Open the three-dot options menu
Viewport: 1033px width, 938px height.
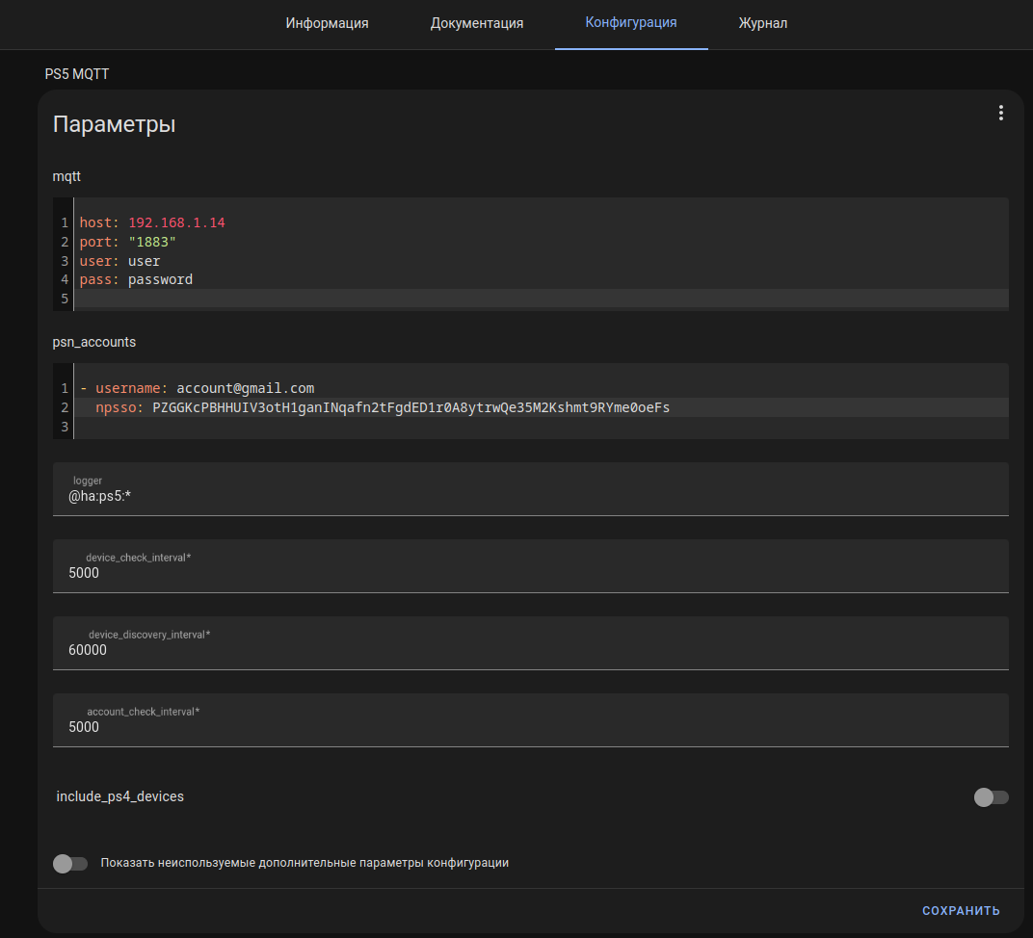click(1000, 114)
